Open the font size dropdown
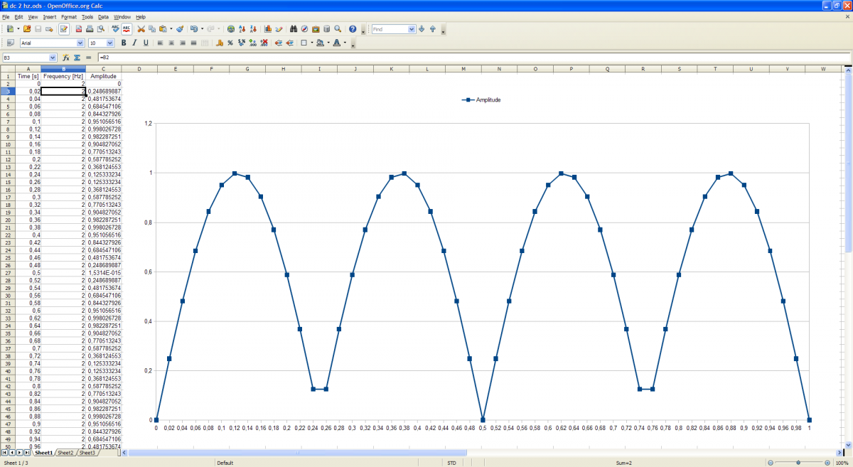 (x=112, y=43)
